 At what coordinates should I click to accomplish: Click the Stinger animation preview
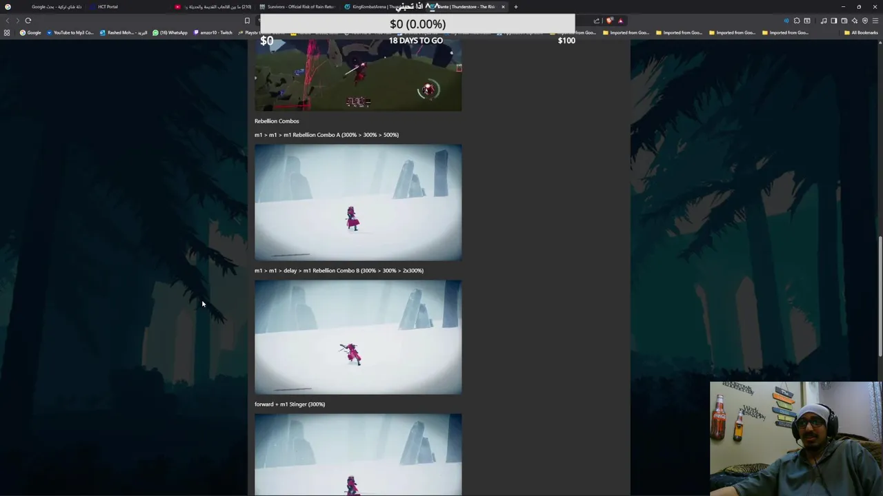click(x=358, y=455)
